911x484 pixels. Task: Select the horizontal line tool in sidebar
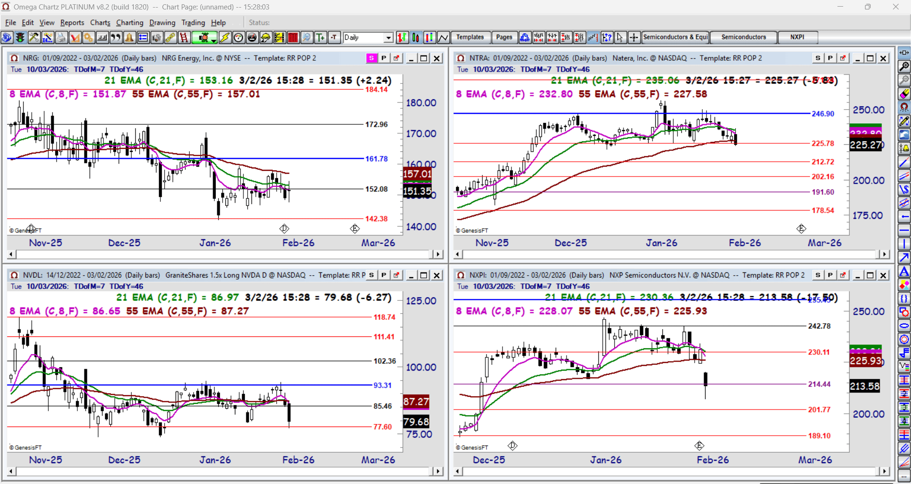pyautogui.click(x=904, y=231)
